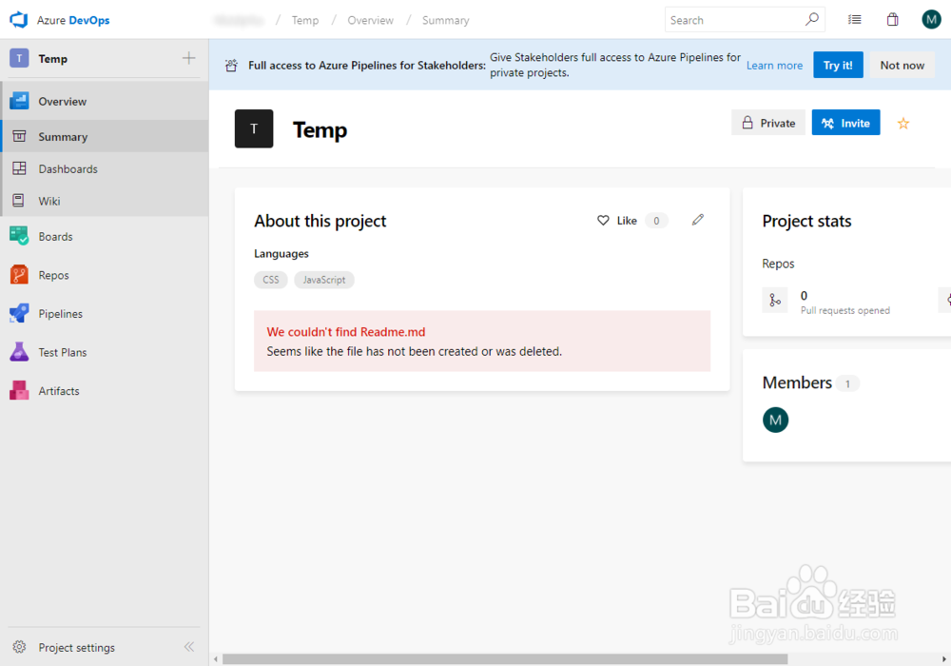Screen dimensions: 951x666
Task: Click the Try it! button
Action: (x=838, y=65)
